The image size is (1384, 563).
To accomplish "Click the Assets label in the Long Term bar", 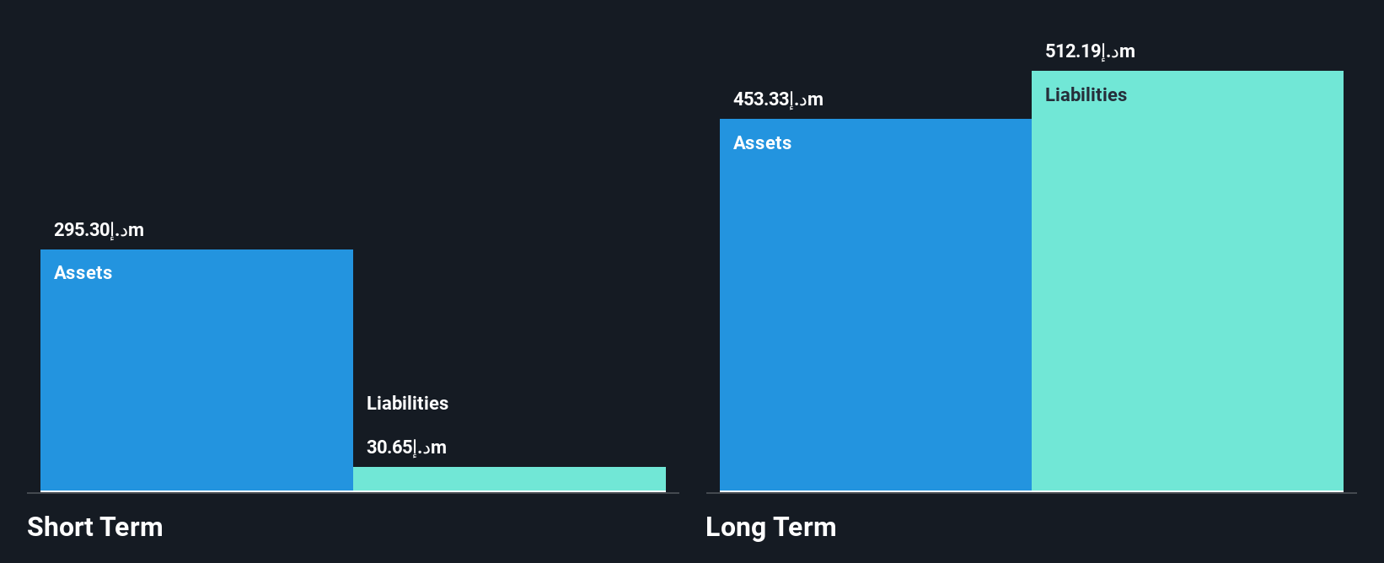I will (762, 142).
